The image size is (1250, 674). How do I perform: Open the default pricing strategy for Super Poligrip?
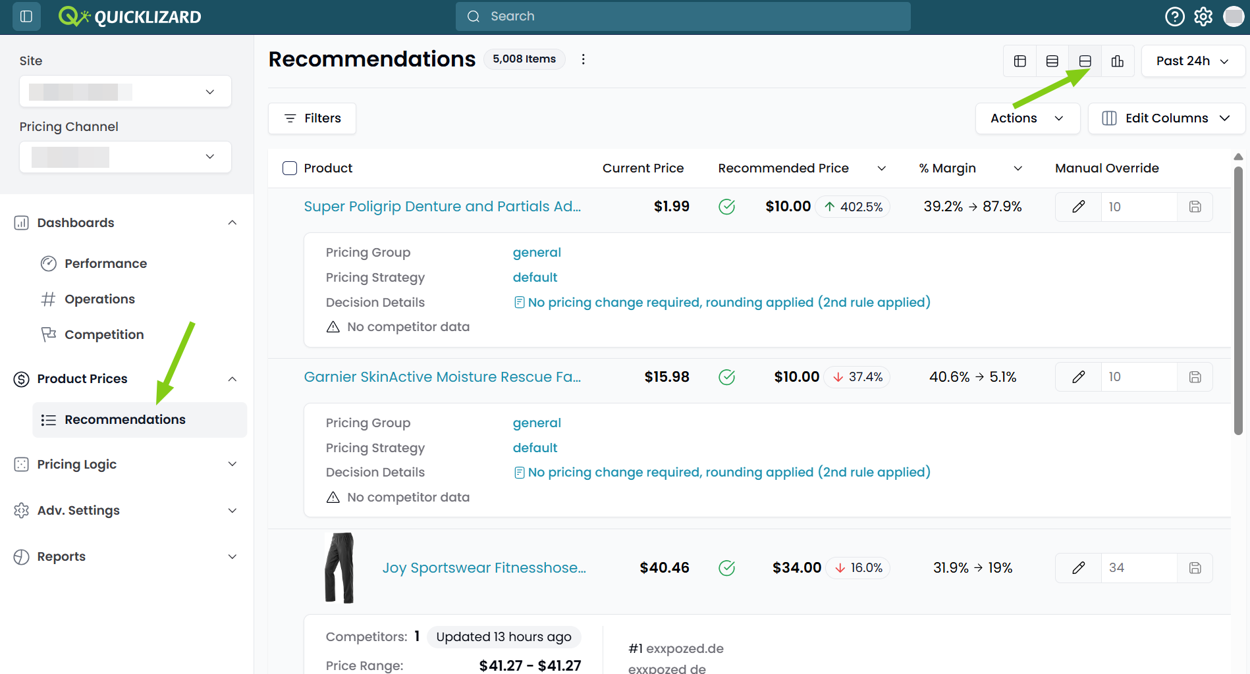pos(535,278)
